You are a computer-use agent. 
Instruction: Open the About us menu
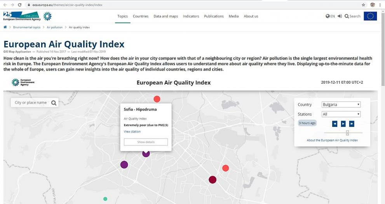coord(251,16)
